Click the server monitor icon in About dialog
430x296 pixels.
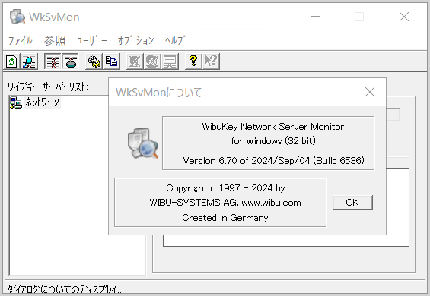143,143
